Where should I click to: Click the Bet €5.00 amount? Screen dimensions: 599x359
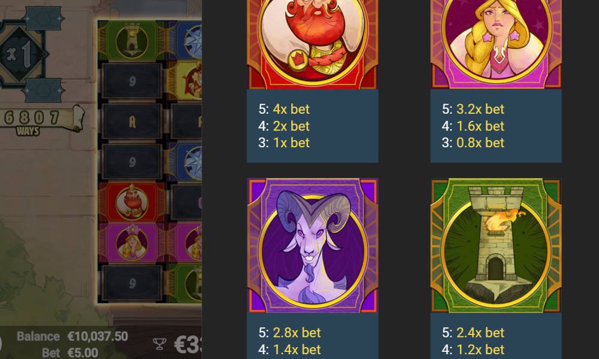[x=70, y=352]
